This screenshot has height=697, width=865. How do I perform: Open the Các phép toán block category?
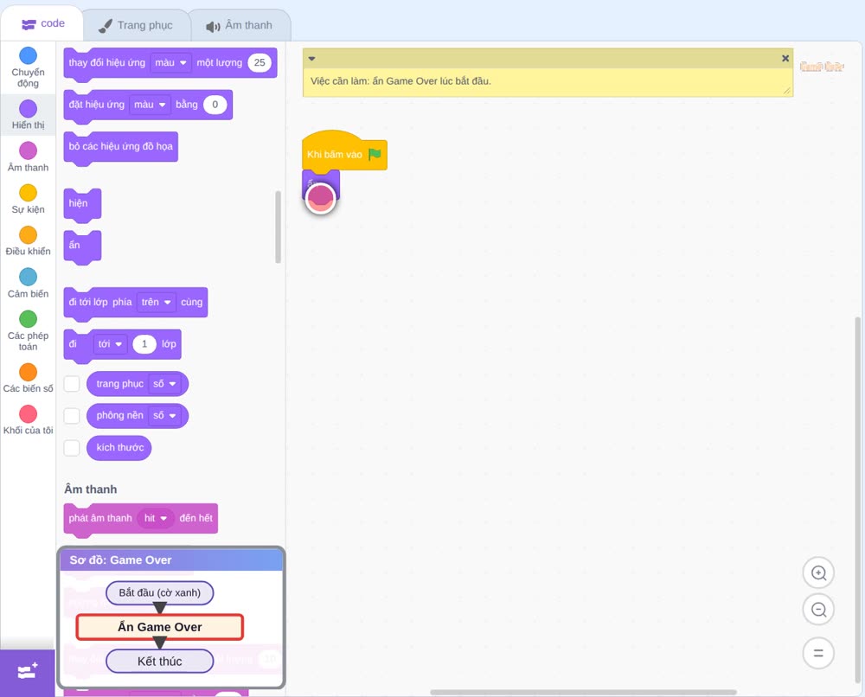tap(28, 330)
